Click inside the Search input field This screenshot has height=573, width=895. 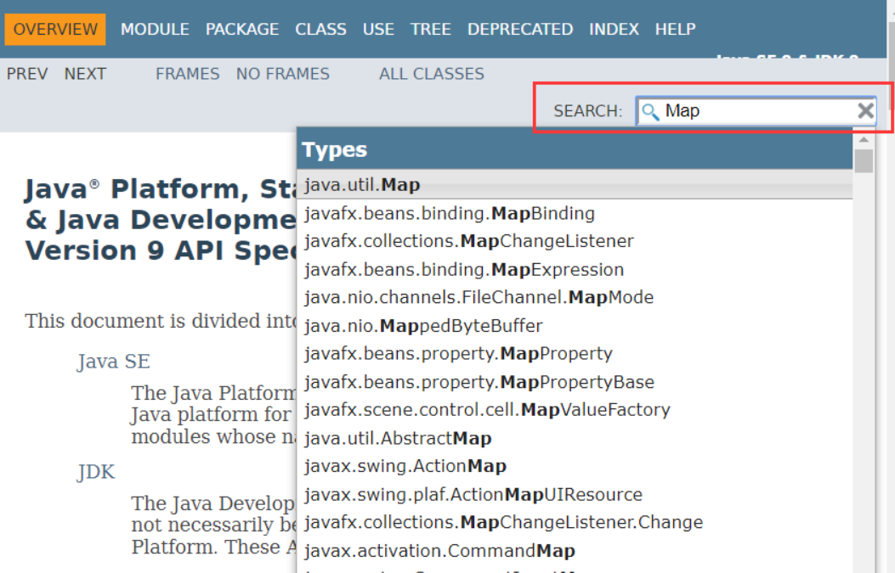756,110
